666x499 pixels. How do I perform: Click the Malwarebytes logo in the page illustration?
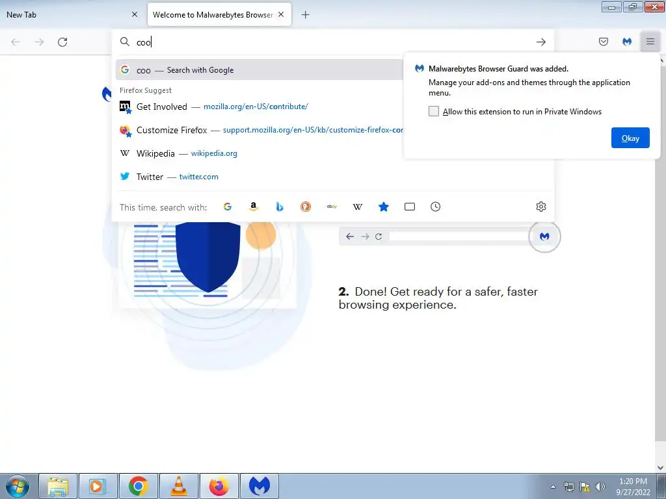coord(544,237)
